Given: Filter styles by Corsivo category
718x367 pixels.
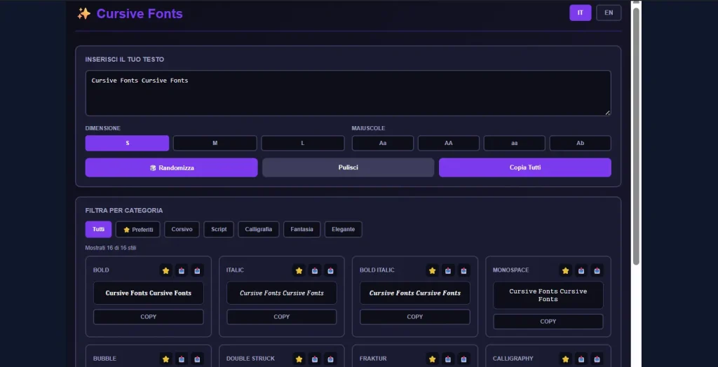Looking at the screenshot, I should (x=182, y=229).
